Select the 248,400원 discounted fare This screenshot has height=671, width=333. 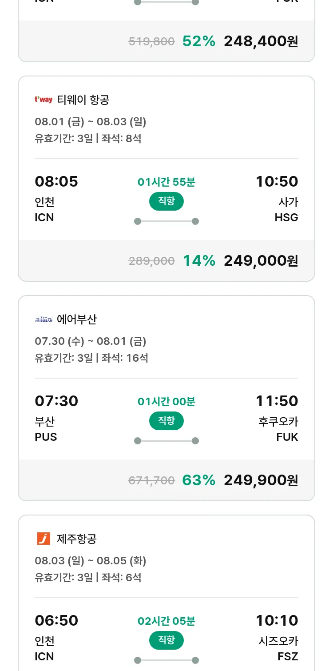261,41
